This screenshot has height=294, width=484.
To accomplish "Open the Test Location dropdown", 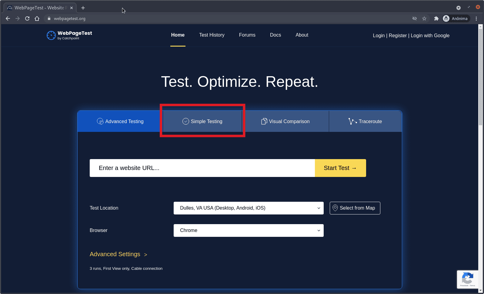I will click(249, 208).
